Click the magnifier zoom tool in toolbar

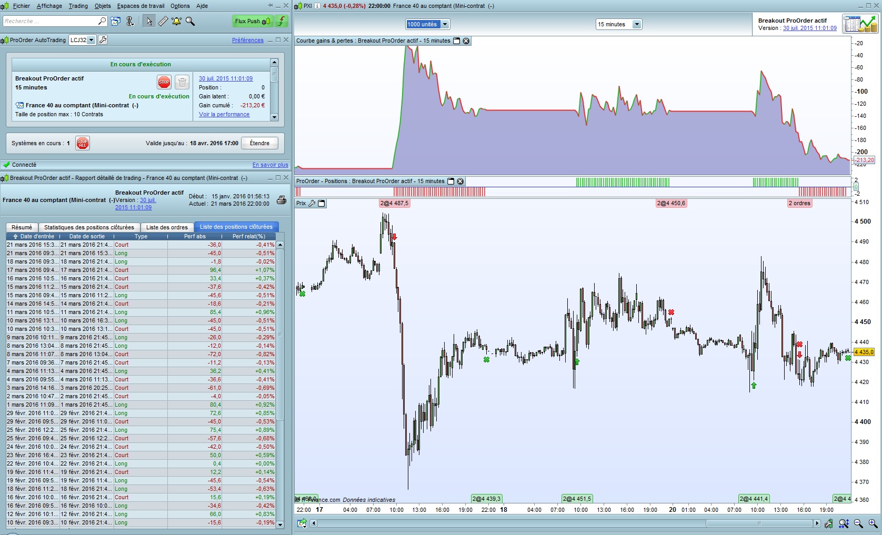(190, 21)
